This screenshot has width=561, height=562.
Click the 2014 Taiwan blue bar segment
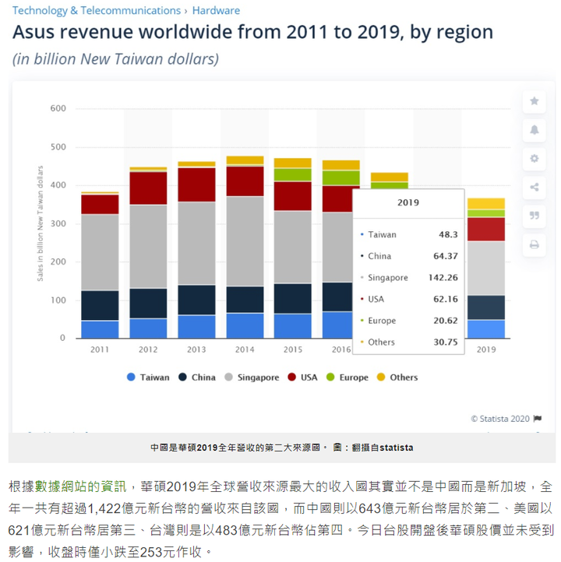point(245,325)
